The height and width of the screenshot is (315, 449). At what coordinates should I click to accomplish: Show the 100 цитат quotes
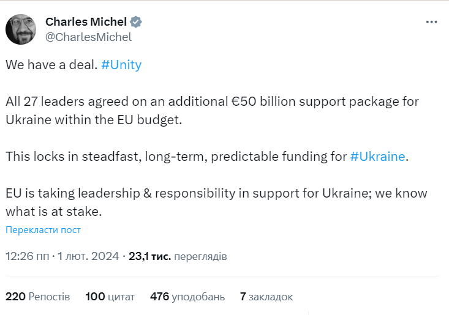(x=110, y=297)
